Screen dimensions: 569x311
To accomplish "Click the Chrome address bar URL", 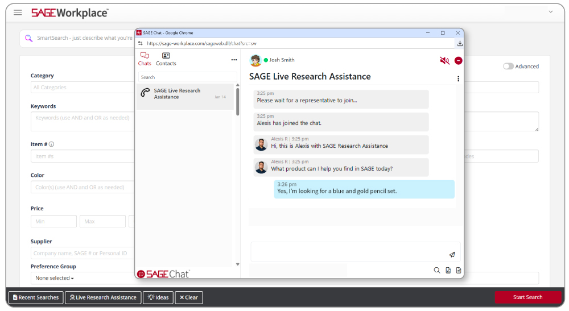I will tap(202, 44).
